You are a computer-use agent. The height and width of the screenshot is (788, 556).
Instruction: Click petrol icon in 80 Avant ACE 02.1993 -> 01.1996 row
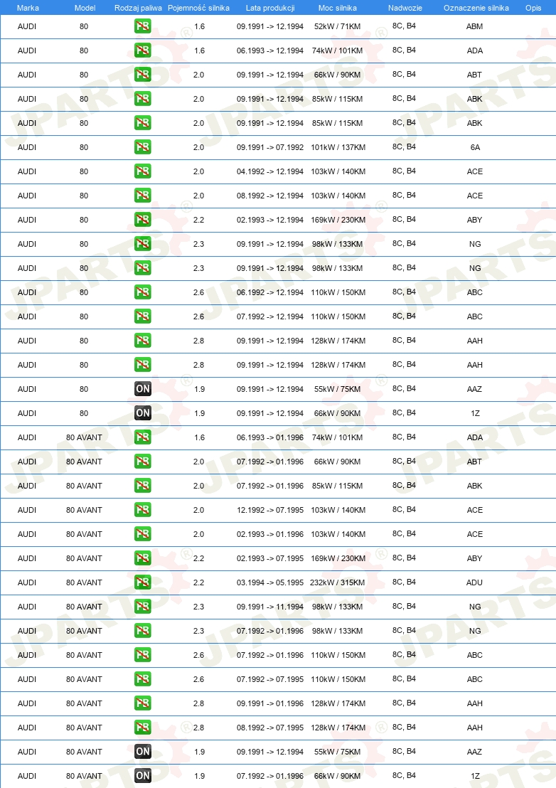143,533
